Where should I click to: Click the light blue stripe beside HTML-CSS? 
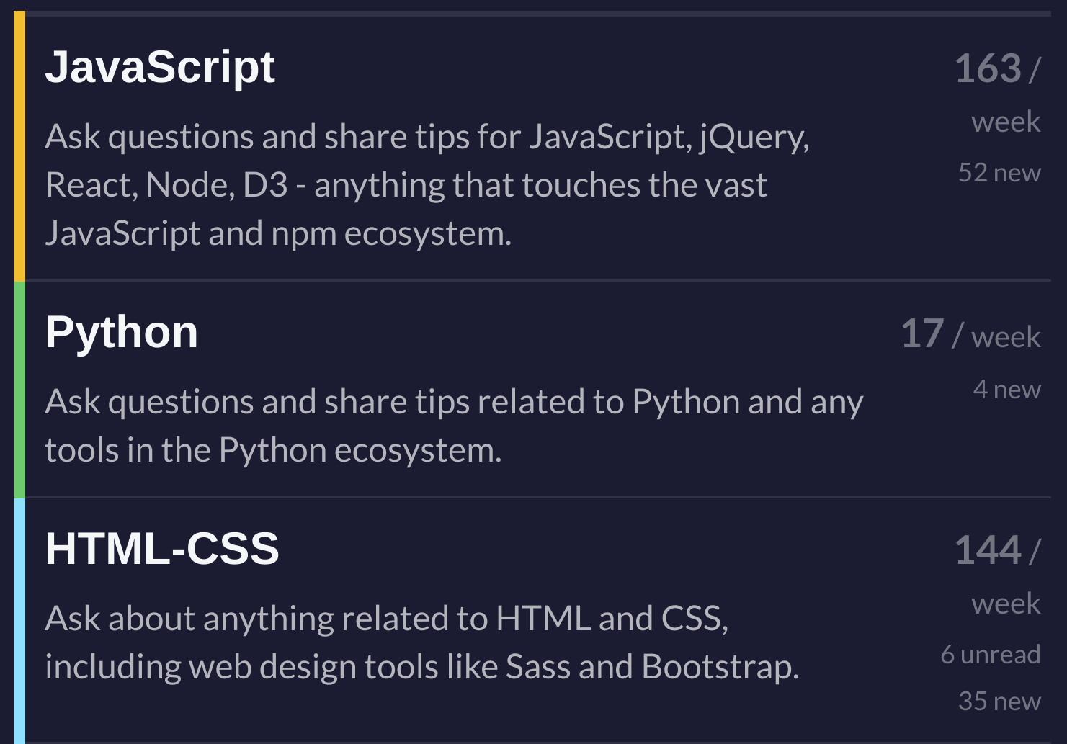point(19,621)
